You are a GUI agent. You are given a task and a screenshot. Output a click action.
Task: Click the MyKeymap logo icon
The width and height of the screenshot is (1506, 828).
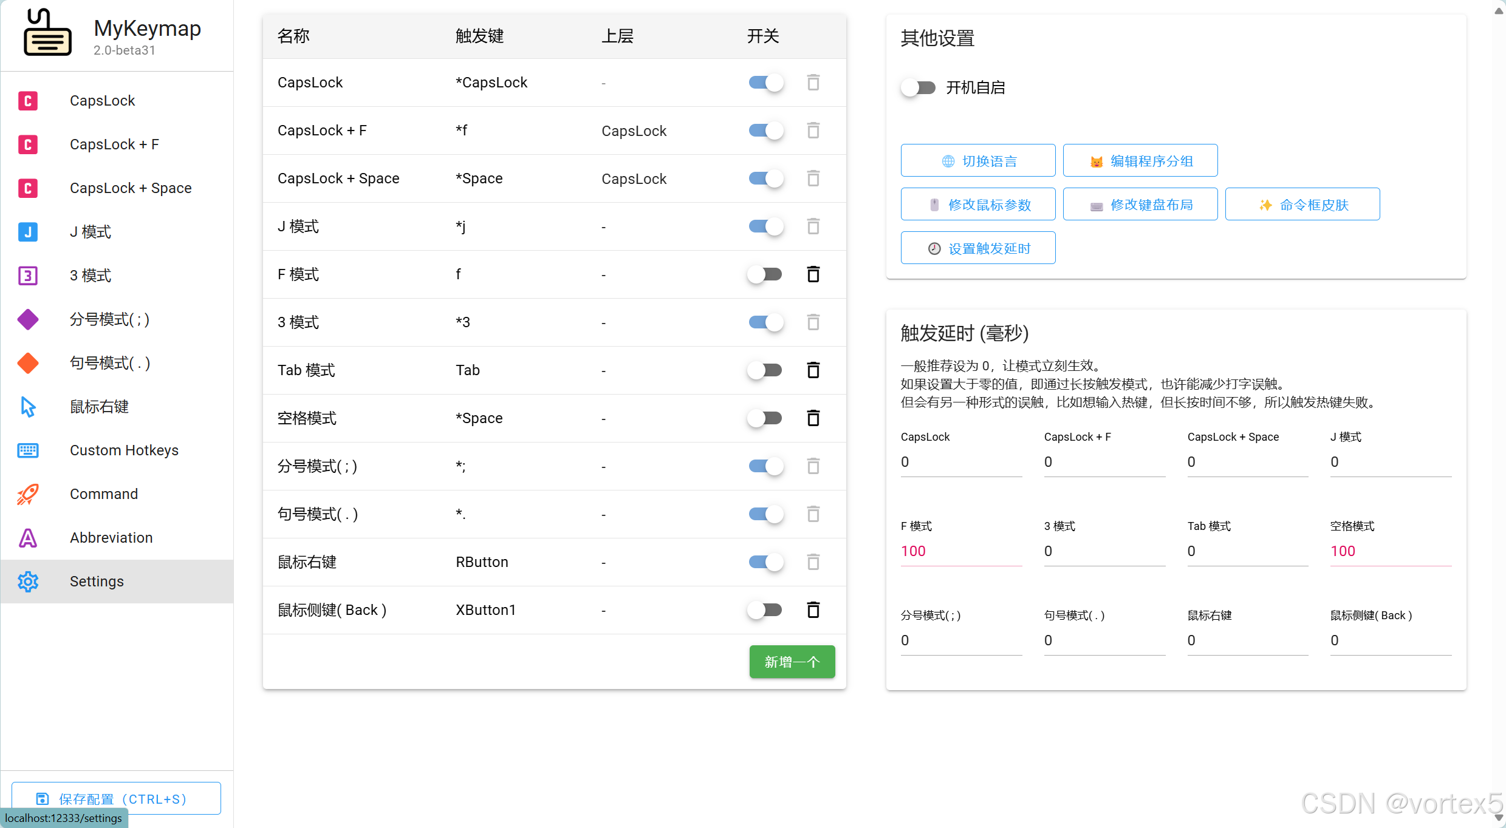pyautogui.click(x=47, y=33)
